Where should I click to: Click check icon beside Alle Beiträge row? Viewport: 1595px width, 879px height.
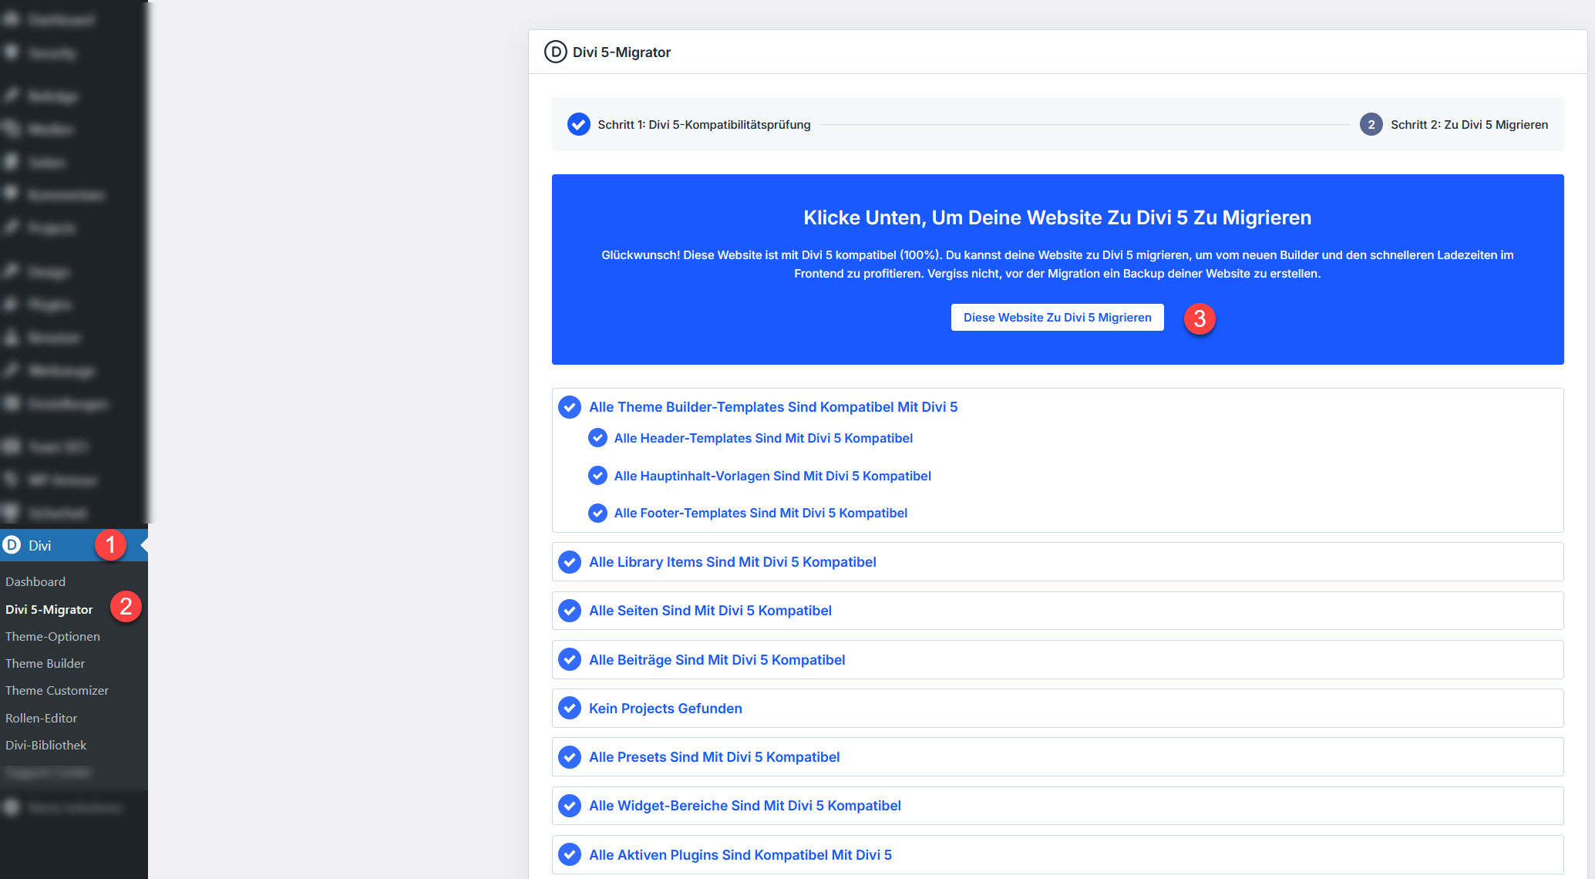coord(570,659)
